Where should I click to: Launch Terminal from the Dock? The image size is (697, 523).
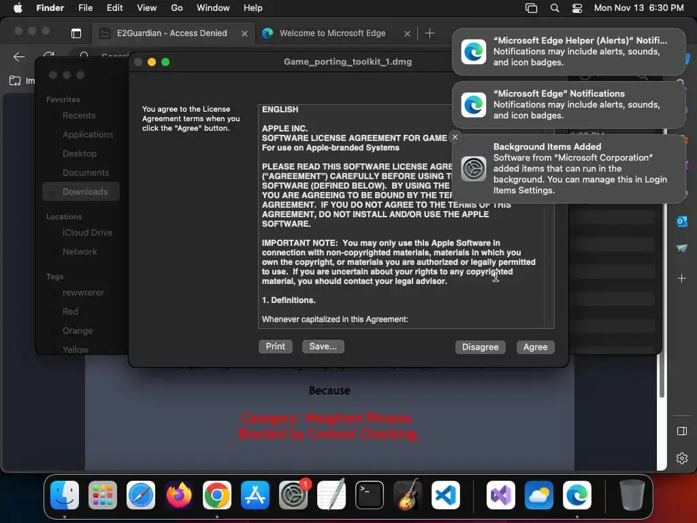click(x=370, y=495)
